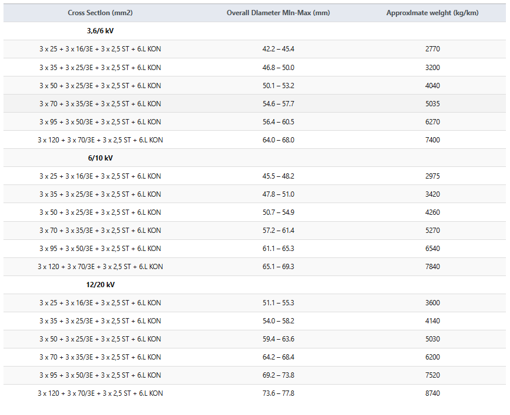This screenshot has width=510, height=415.
Task: Click the weight value 3200
Action: (x=432, y=68)
